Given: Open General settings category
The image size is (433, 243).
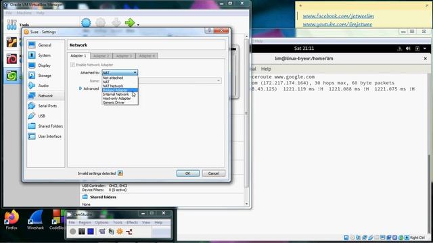Looking at the screenshot, I should coord(45,45).
